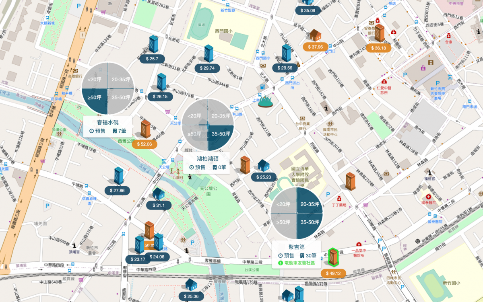Select the green-outlined building above $49.12

[333, 257]
